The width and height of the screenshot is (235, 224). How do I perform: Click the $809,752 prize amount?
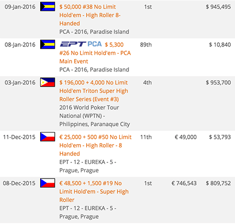[x=218, y=183]
